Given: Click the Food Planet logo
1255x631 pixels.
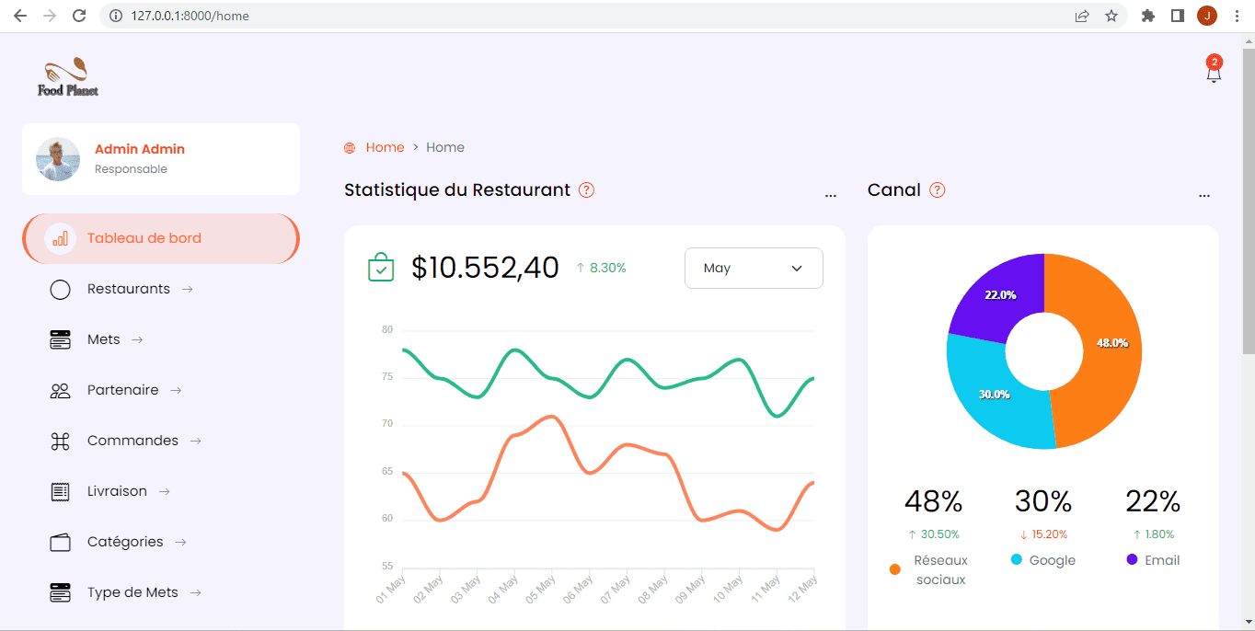Looking at the screenshot, I should (x=68, y=77).
